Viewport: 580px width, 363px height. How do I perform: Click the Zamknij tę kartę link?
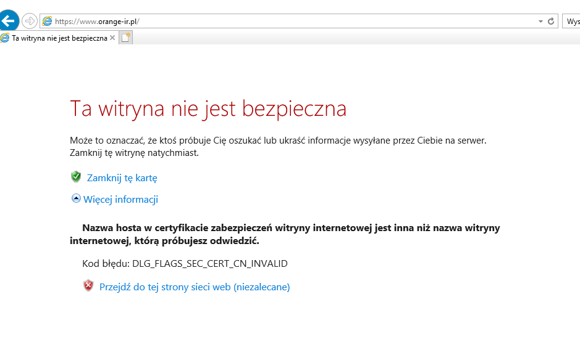click(x=122, y=177)
